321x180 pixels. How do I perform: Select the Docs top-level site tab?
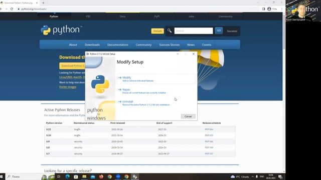122,16
